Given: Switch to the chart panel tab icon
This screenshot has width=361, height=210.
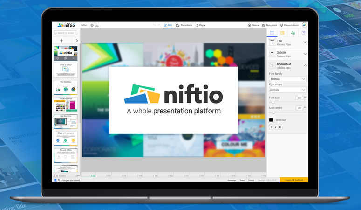Looking at the screenshot, I should (x=303, y=33).
